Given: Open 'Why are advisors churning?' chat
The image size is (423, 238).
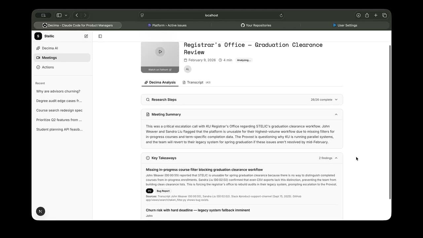Looking at the screenshot, I should pyautogui.click(x=58, y=91).
